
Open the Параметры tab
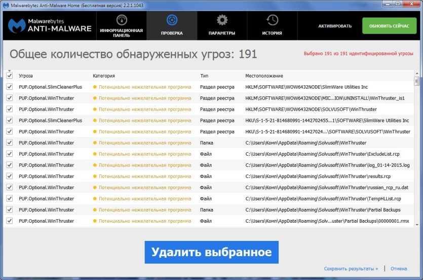point(222,26)
